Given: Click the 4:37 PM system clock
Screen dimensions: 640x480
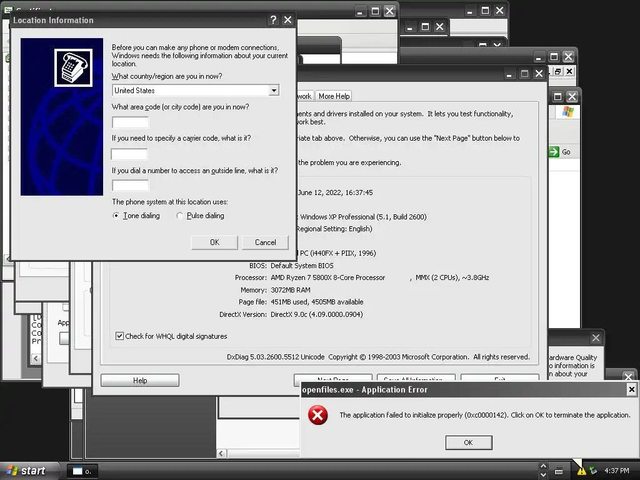Looking at the screenshot, I should [617, 471].
